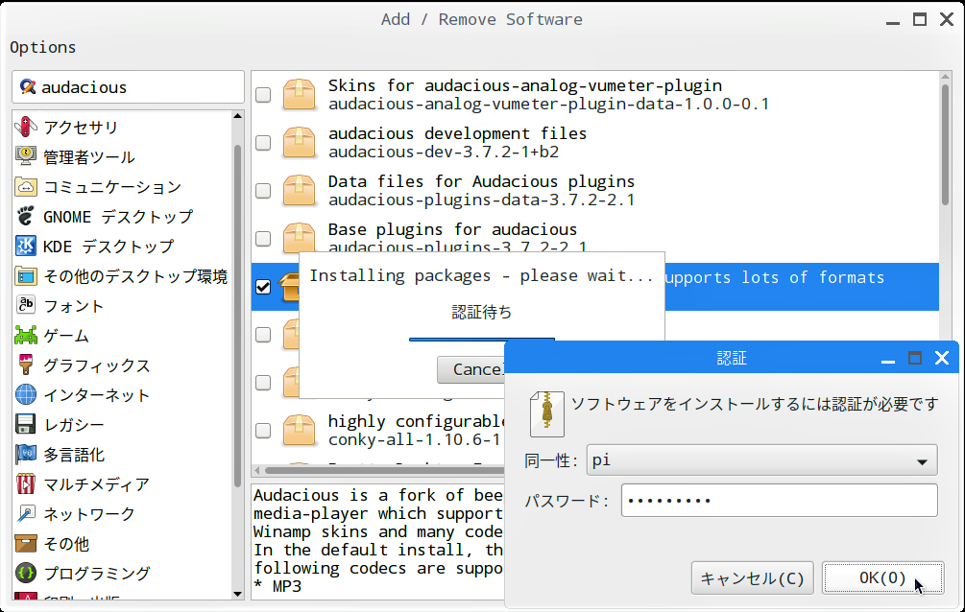The height and width of the screenshot is (612, 965).
Task: Choose the コミュニケーション cloud icon
Action: pyautogui.click(x=26, y=186)
